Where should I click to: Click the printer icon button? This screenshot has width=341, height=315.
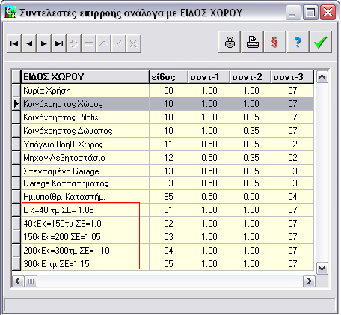252,42
